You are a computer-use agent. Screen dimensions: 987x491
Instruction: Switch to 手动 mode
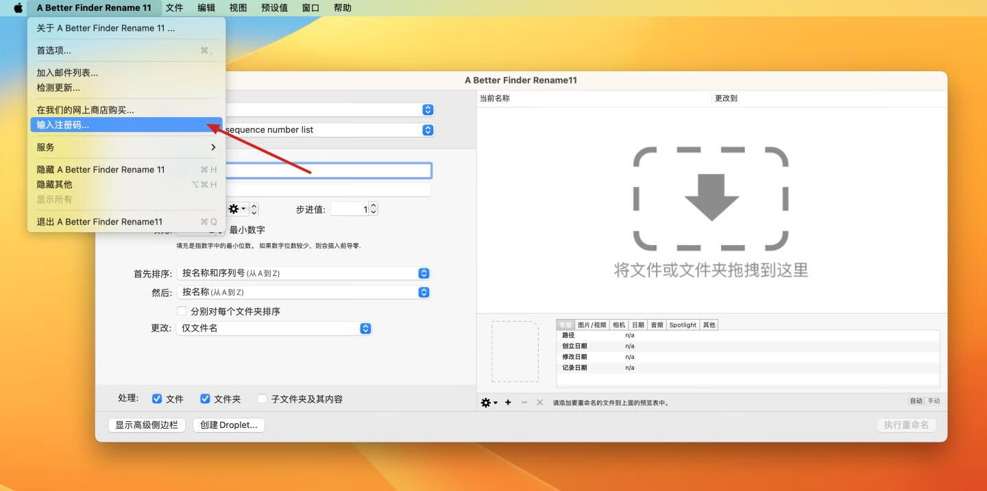click(x=934, y=401)
